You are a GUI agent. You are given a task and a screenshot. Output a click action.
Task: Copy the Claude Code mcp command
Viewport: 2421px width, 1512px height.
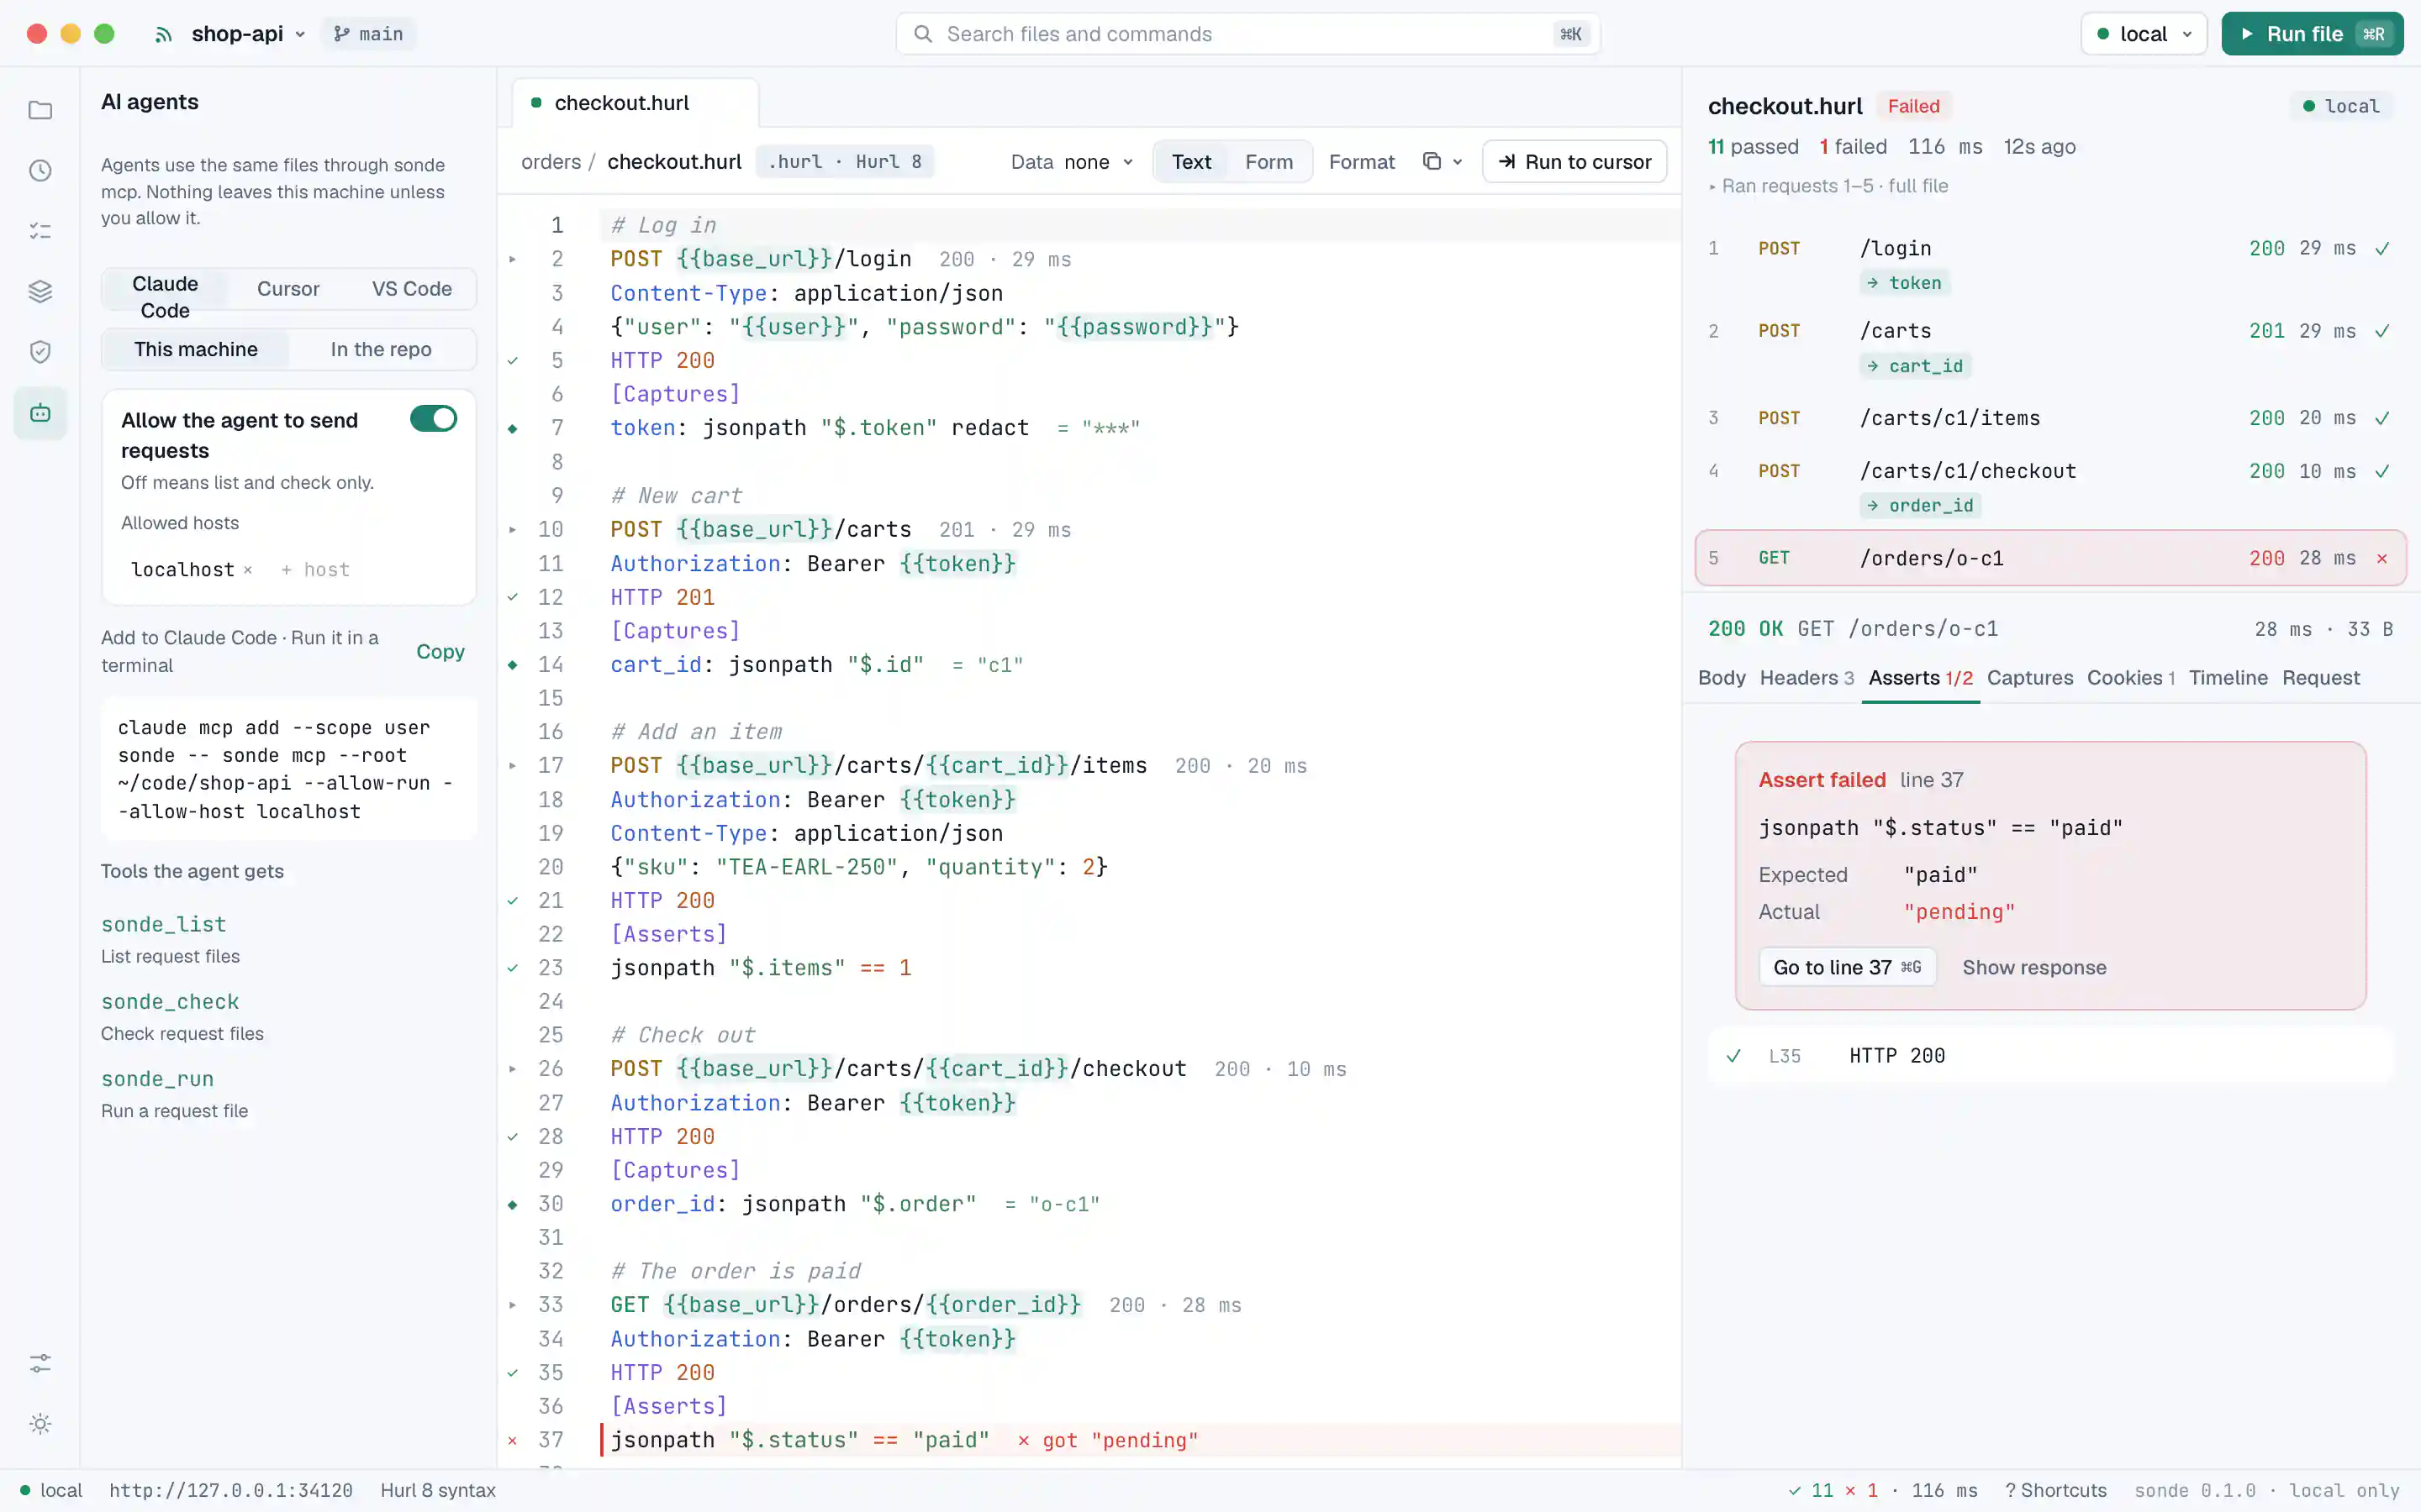pos(440,652)
